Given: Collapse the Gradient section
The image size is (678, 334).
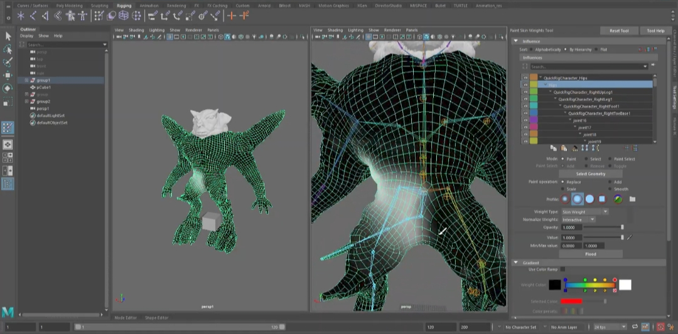Looking at the screenshot, I should pyautogui.click(x=515, y=263).
